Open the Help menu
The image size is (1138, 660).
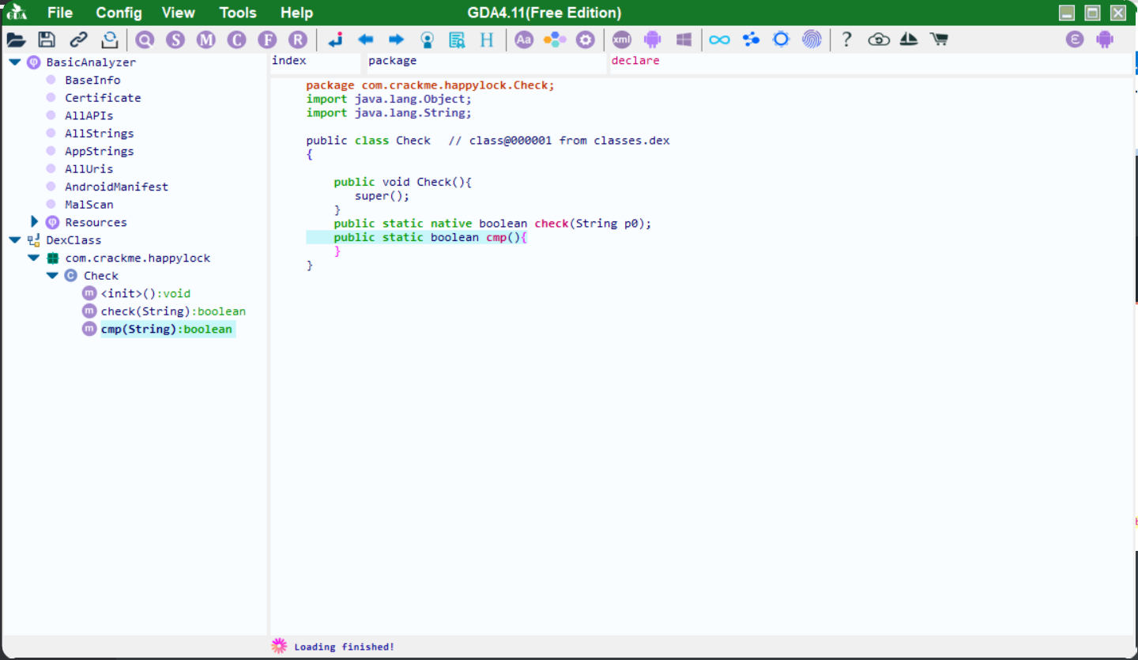click(x=296, y=13)
